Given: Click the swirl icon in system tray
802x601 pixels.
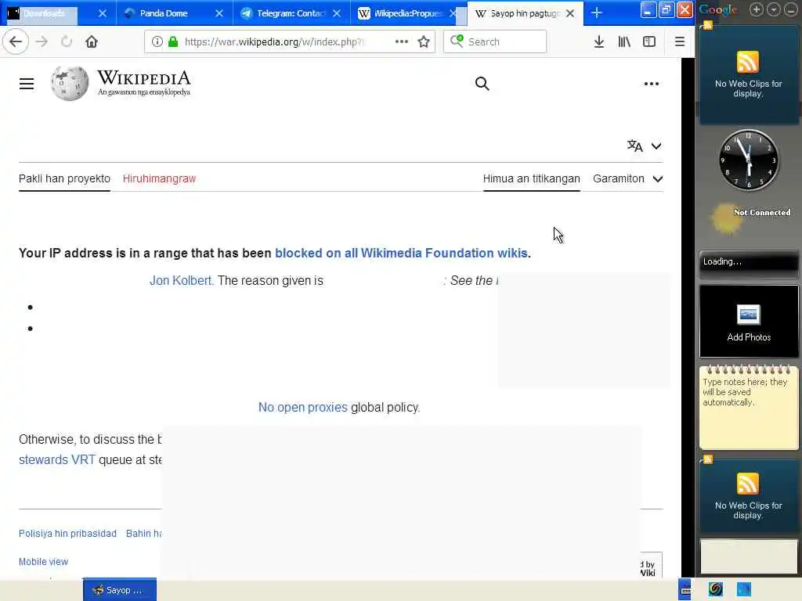Looking at the screenshot, I should pos(716,590).
